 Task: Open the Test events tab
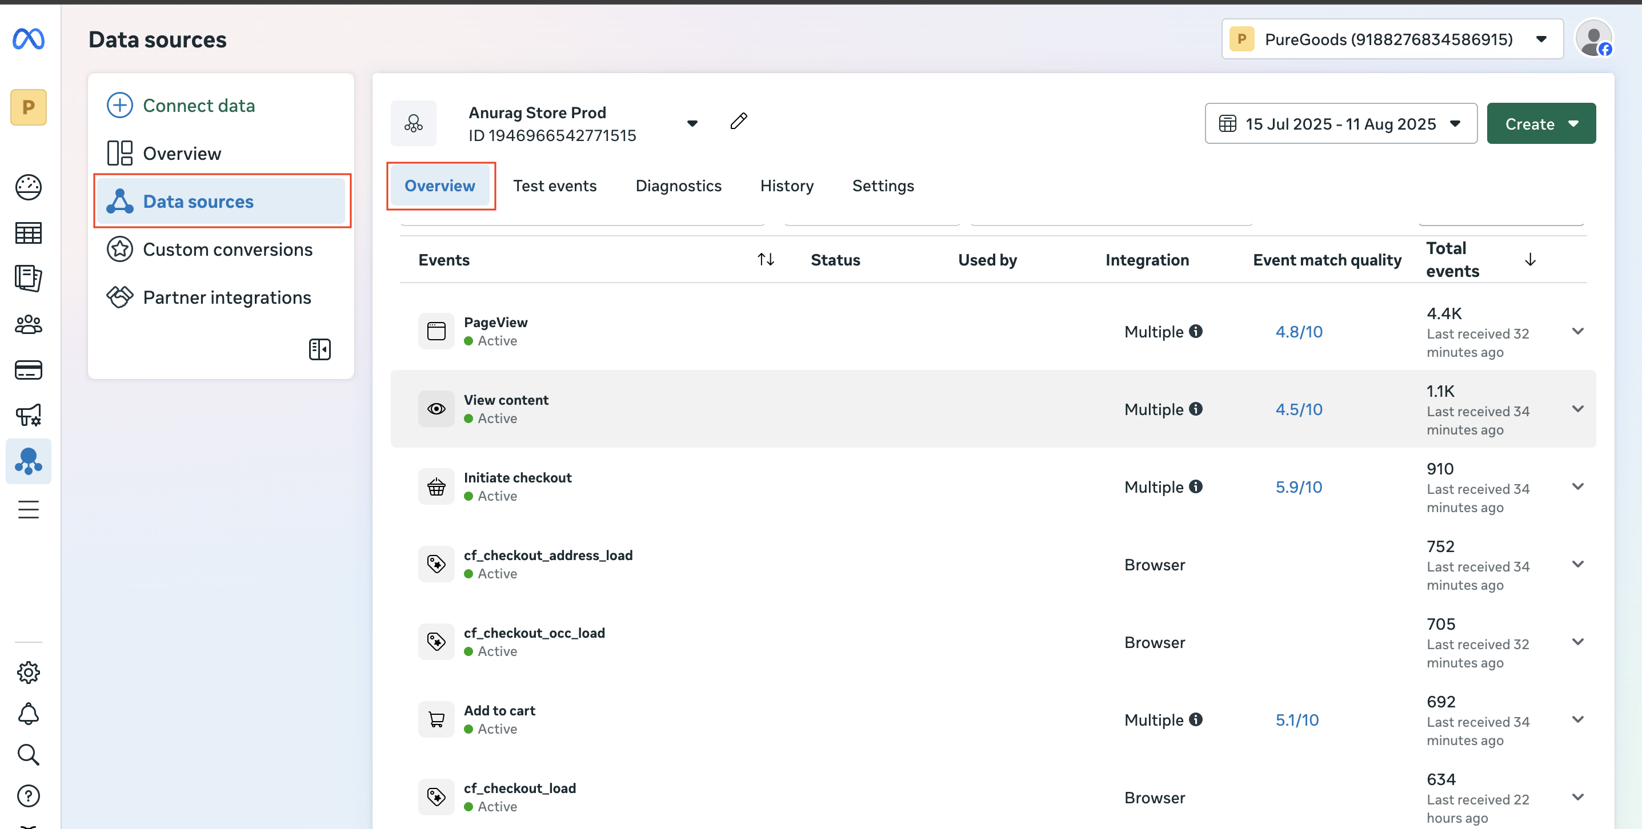555,186
